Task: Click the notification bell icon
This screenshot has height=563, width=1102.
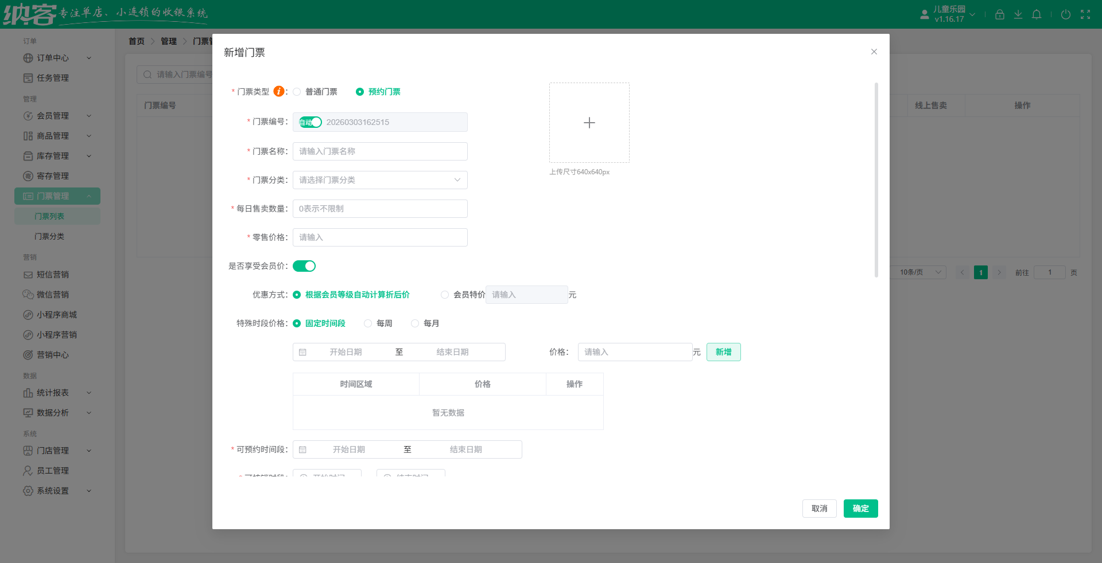Action: 1037,14
